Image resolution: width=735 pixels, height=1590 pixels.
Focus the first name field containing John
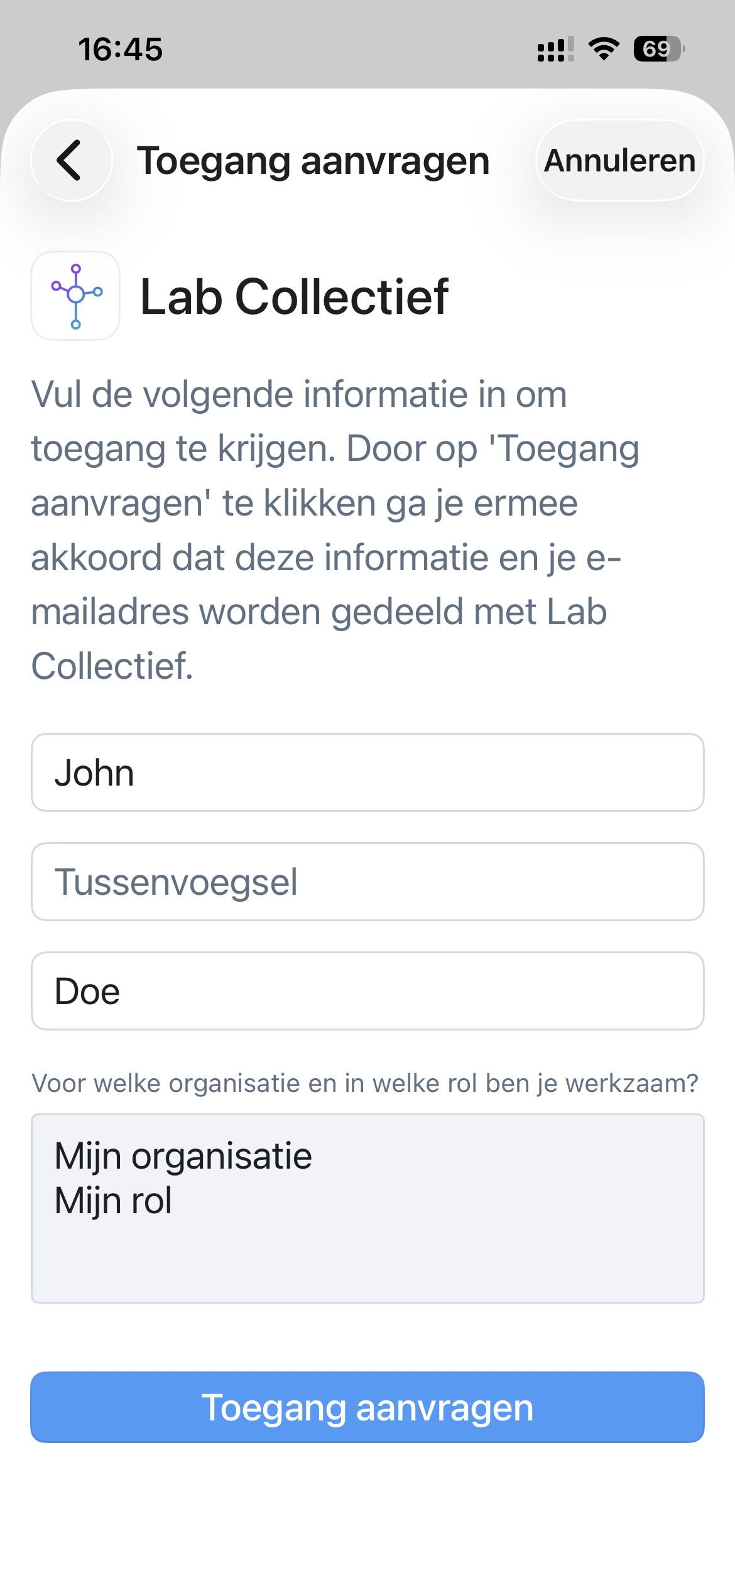(x=367, y=772)
